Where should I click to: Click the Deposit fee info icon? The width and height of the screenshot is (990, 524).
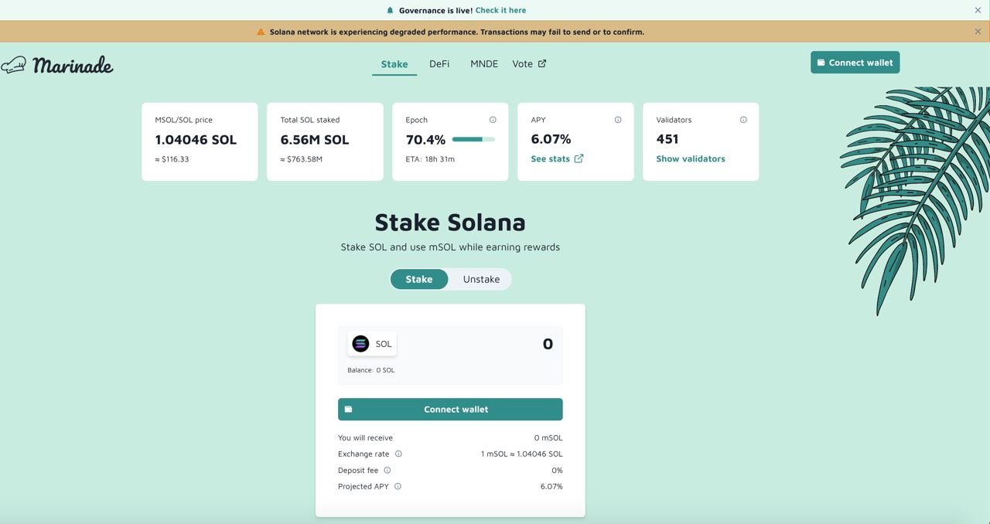tap(387, 470)
